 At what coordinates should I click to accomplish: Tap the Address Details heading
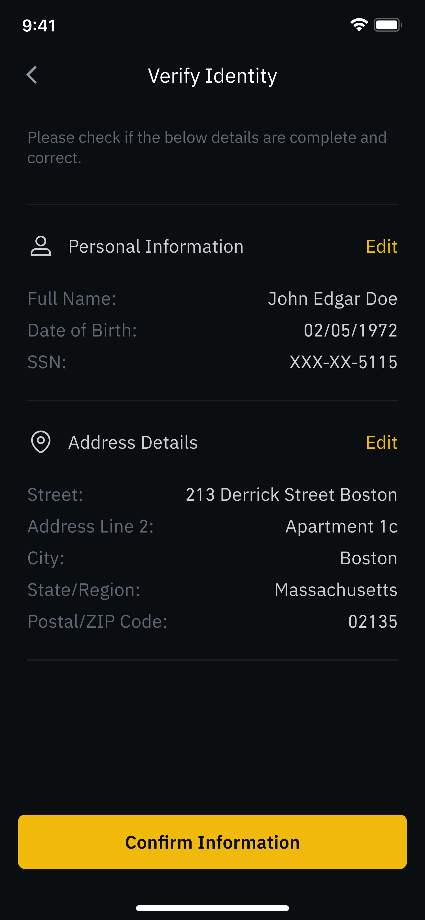tap(133, 442)
